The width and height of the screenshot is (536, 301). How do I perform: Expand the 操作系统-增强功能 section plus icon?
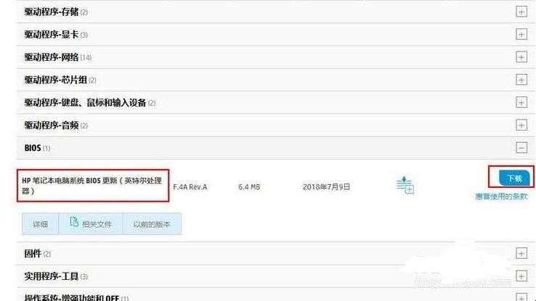tap(521, 297)
